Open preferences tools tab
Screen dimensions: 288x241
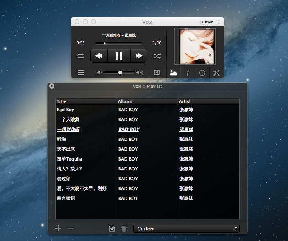pos(216,73)
